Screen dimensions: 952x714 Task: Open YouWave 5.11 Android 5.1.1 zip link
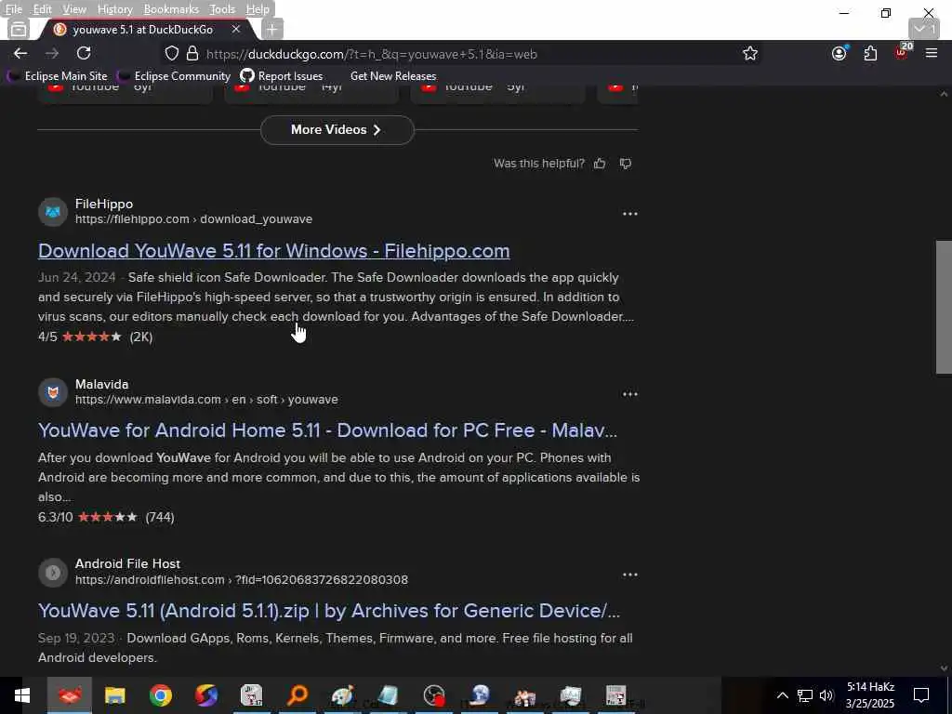point(329,611)
